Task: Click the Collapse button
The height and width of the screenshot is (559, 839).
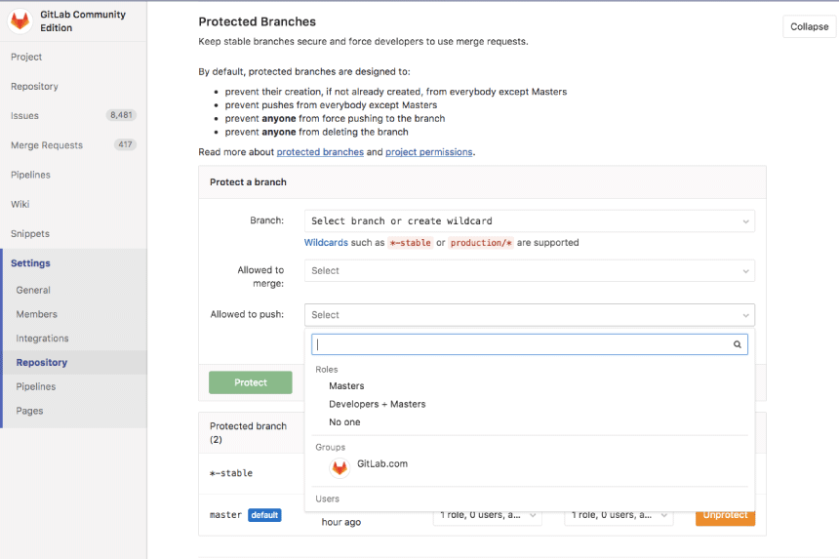Action: [809, 26]
